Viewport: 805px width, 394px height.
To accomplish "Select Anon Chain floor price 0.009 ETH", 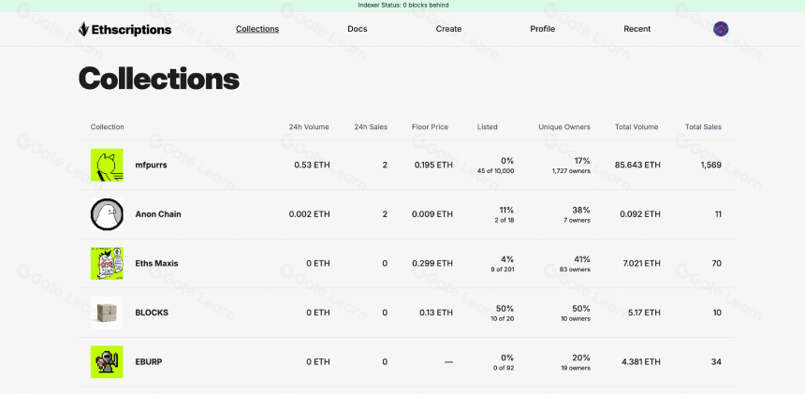I will point(432,214).
